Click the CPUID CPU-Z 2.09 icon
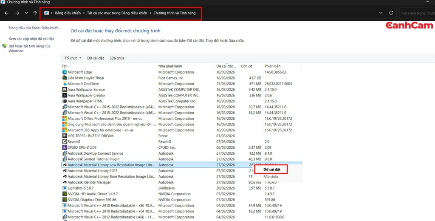 [x=65, y=147]
